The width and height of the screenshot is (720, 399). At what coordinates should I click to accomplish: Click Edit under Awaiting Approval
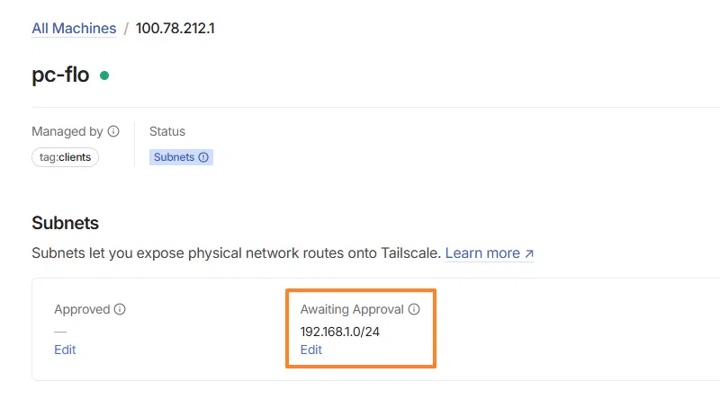[x=311, y=350]
